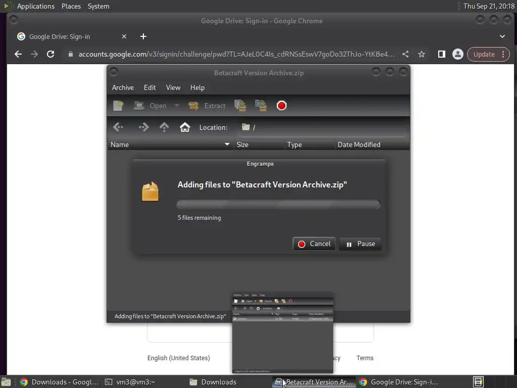Click the Chrome address bar URL
The image size is (517, 388).
point(236,54)
